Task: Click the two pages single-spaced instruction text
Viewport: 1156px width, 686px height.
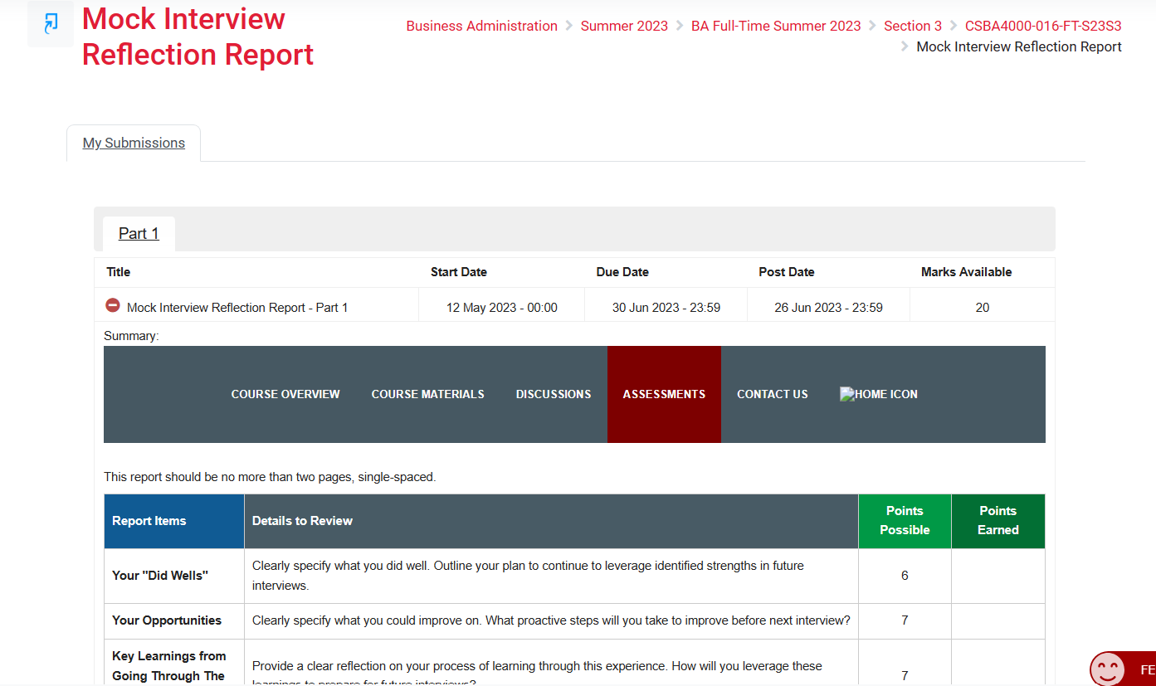Action: 270,477
